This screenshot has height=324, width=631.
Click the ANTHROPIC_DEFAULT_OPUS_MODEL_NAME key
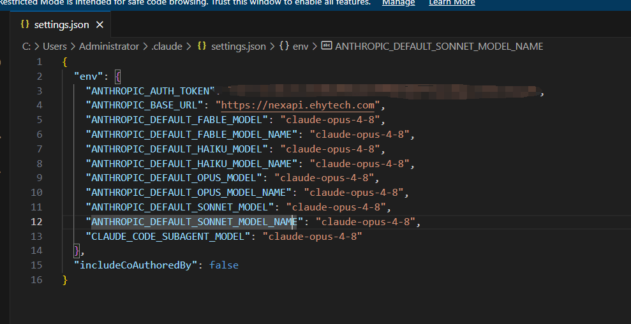[189, 193]
